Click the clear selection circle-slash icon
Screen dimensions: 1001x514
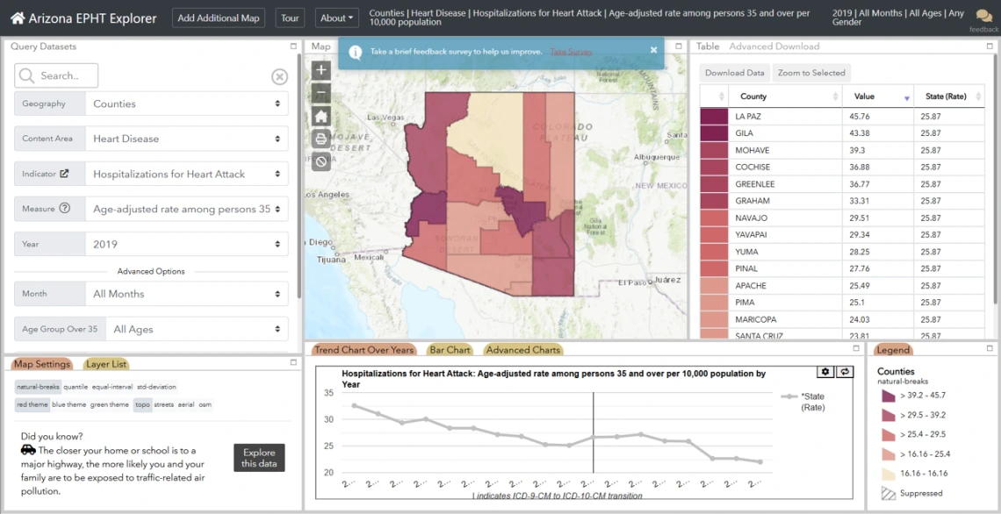click(321, 161)
